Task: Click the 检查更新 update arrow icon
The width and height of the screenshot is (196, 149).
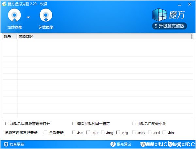Action: click(x=6, y=144)
